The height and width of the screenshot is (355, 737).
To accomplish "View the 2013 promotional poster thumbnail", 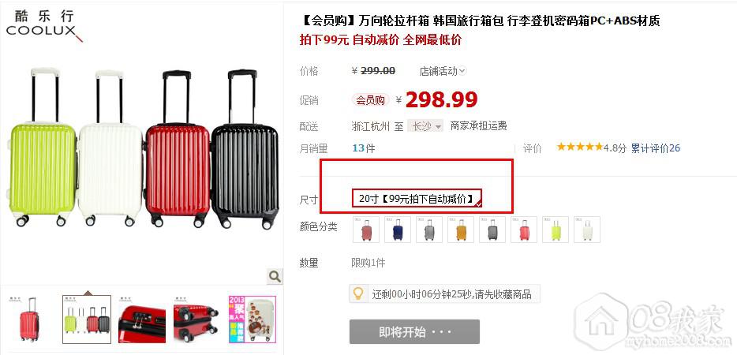I will pyautogui.click(x=252, y=319).
